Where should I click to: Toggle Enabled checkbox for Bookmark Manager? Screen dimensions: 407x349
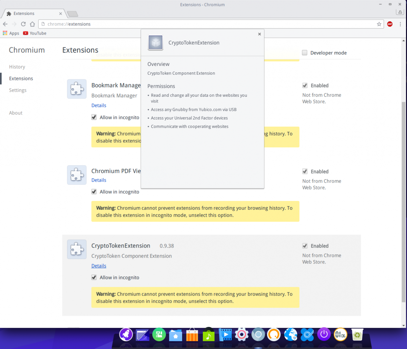(x=305, y=86)
